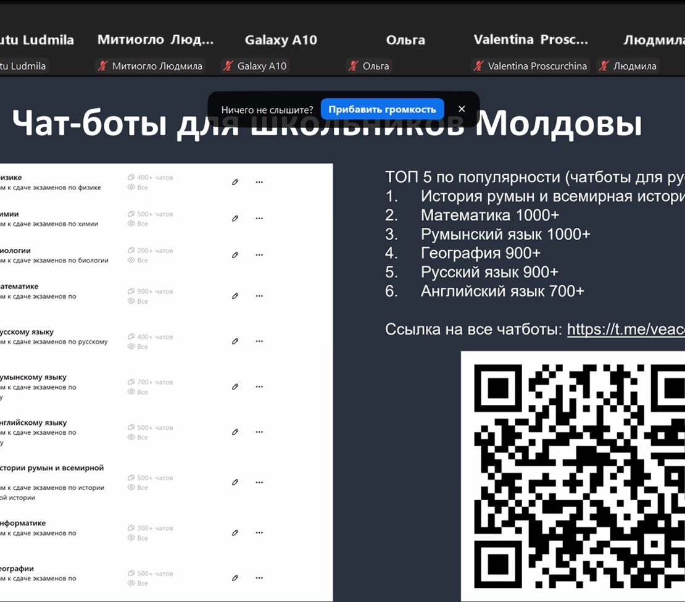Click the '200+ чатов' count in биологии row
Screen dimensions: 685x602
click(151, 251)
